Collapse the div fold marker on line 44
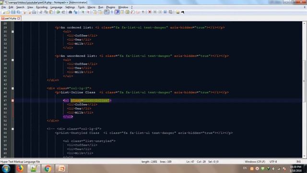 [x=12, y=88]
